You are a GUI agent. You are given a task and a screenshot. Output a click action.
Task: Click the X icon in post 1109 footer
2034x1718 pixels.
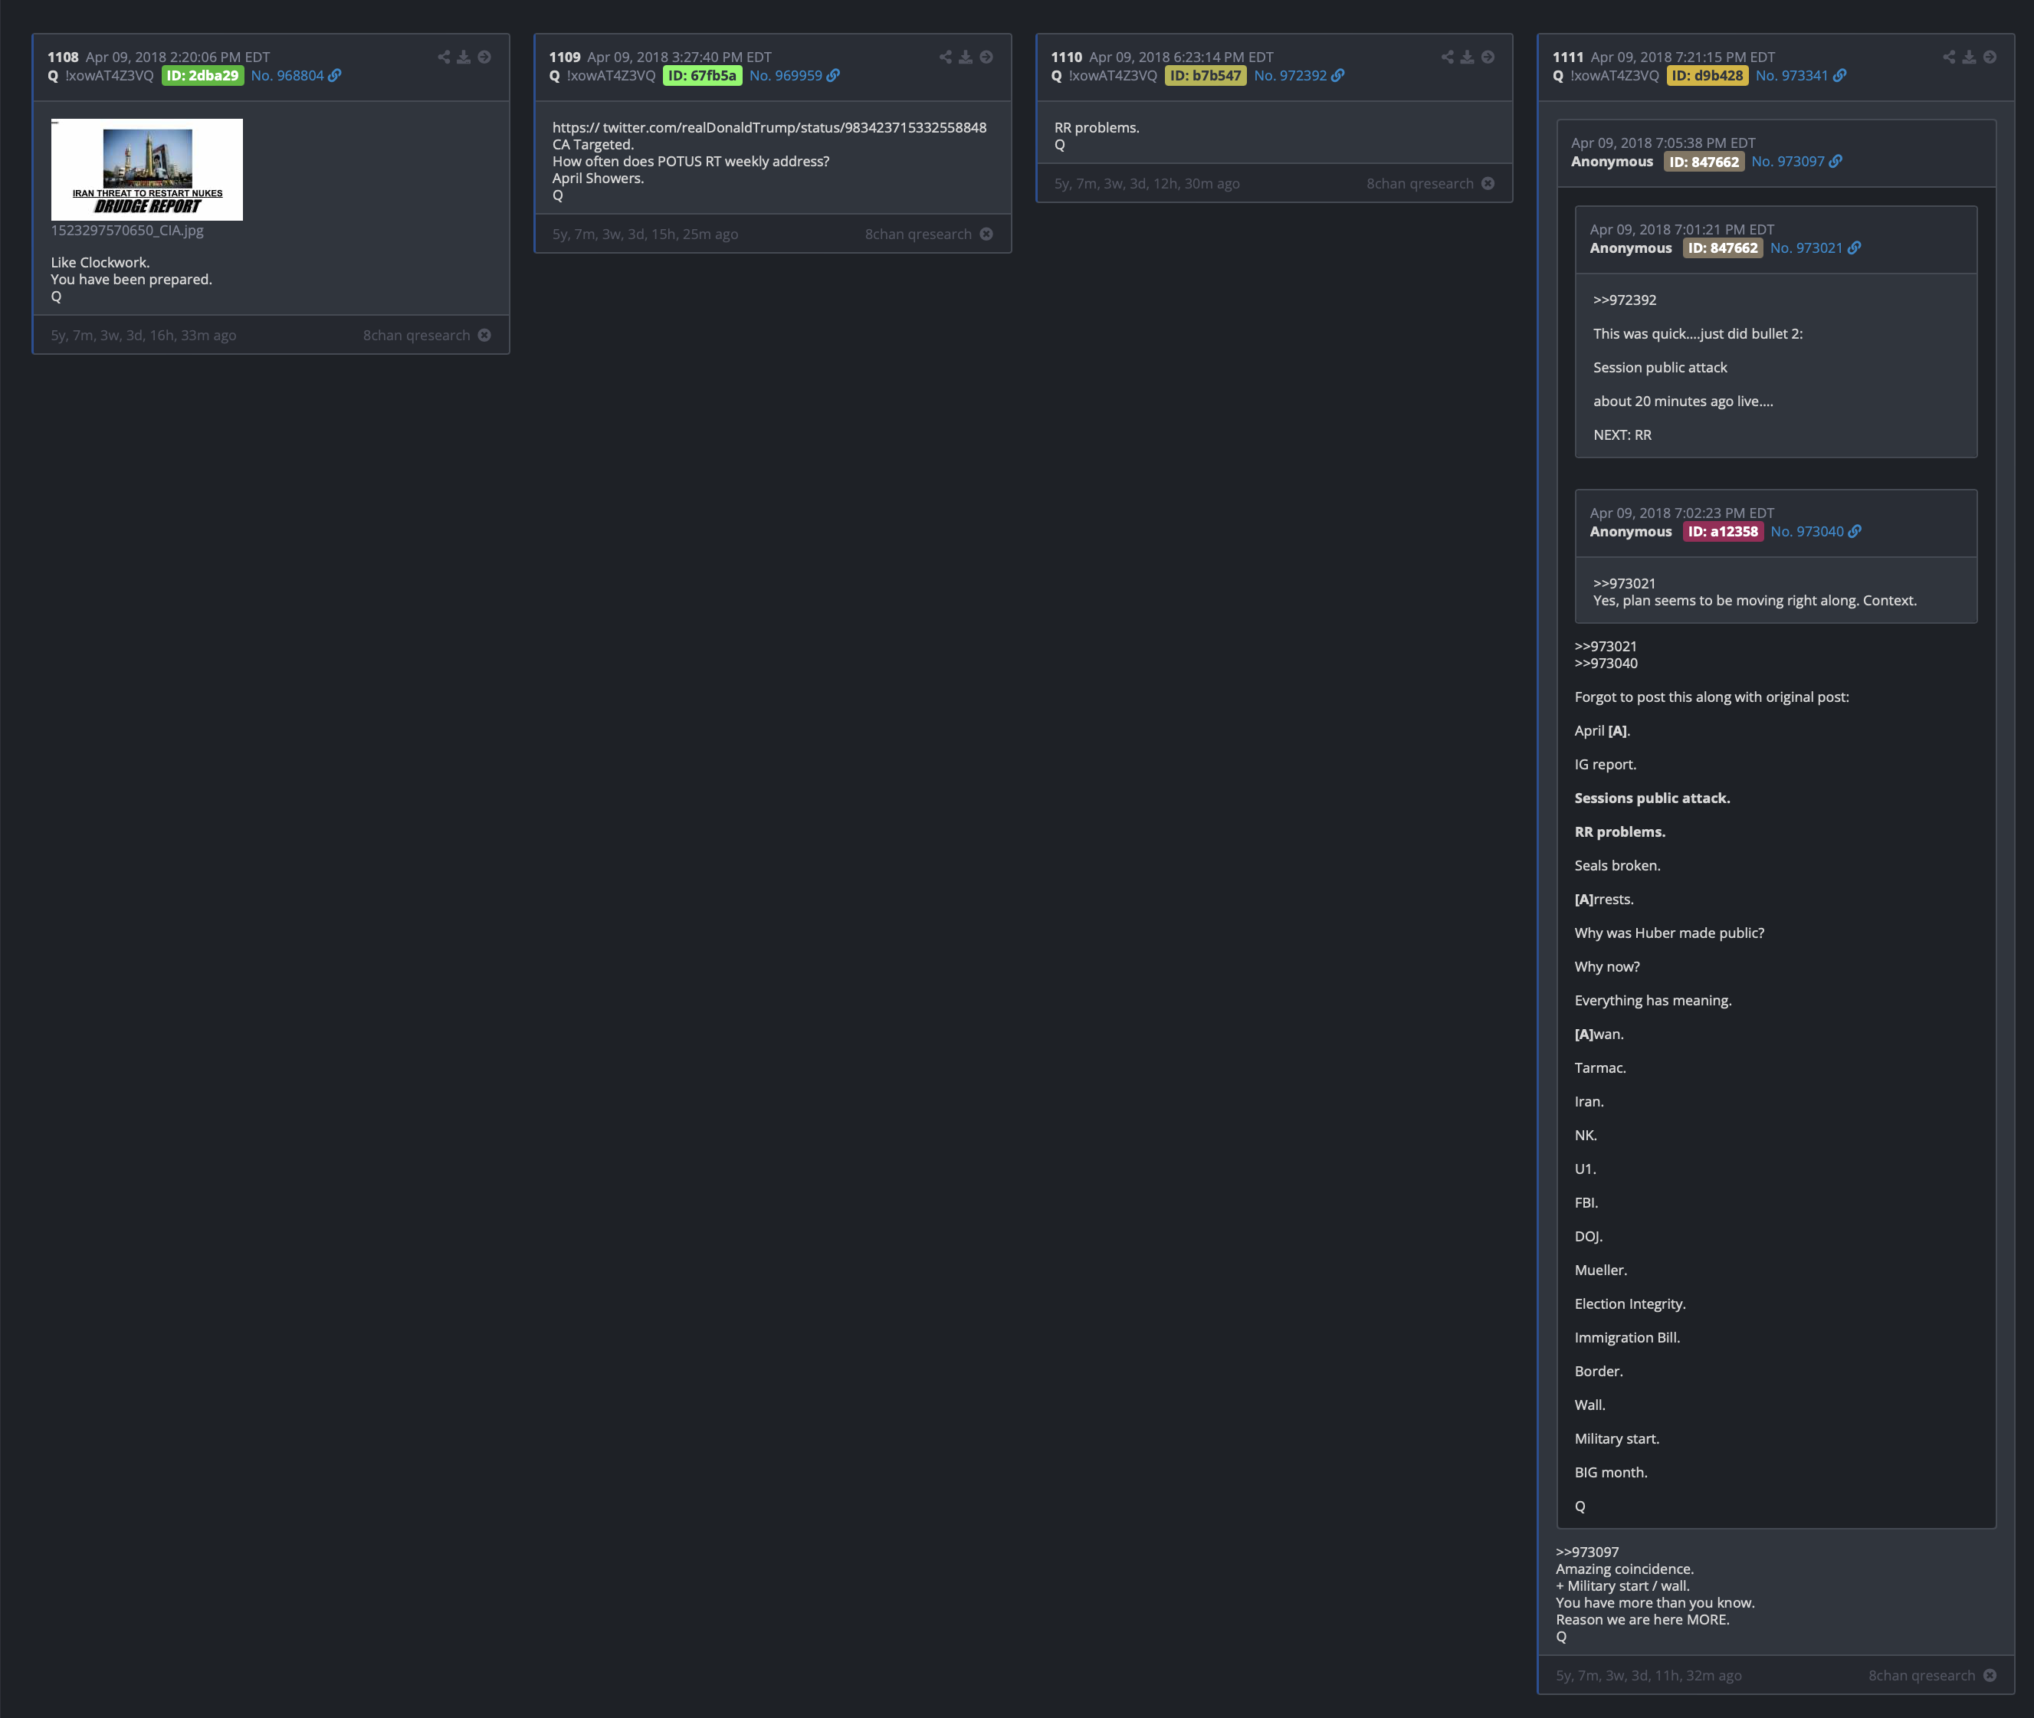(x=986, y=234)
